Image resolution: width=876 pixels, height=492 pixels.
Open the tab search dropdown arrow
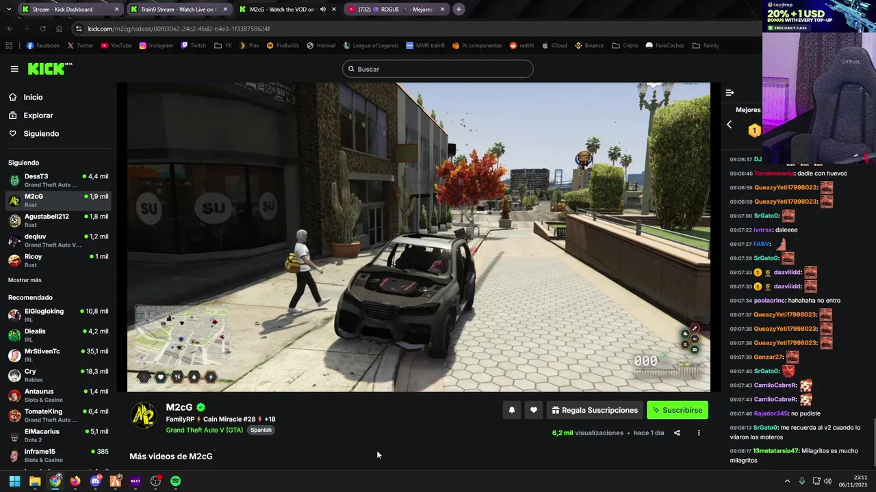[8, 9]
